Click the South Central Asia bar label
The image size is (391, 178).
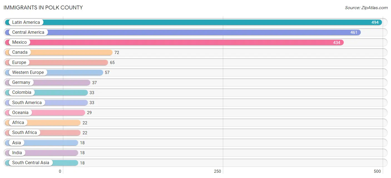click(x=31, y=162)
